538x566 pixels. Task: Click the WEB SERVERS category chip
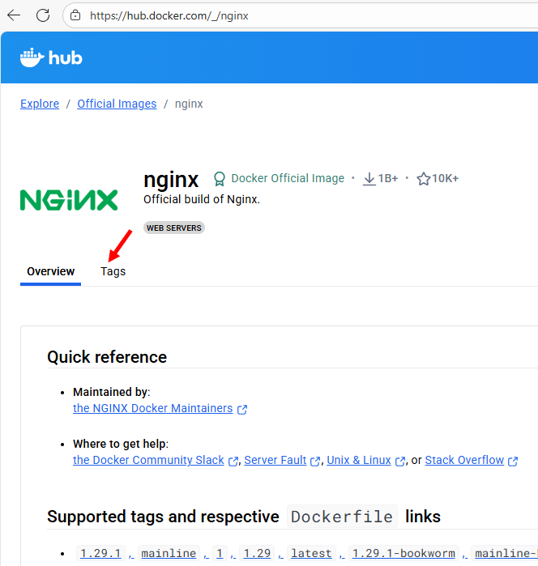tap(174, 228)
